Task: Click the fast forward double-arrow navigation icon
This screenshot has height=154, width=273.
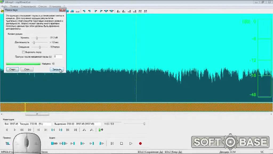Action: point(29,130)
